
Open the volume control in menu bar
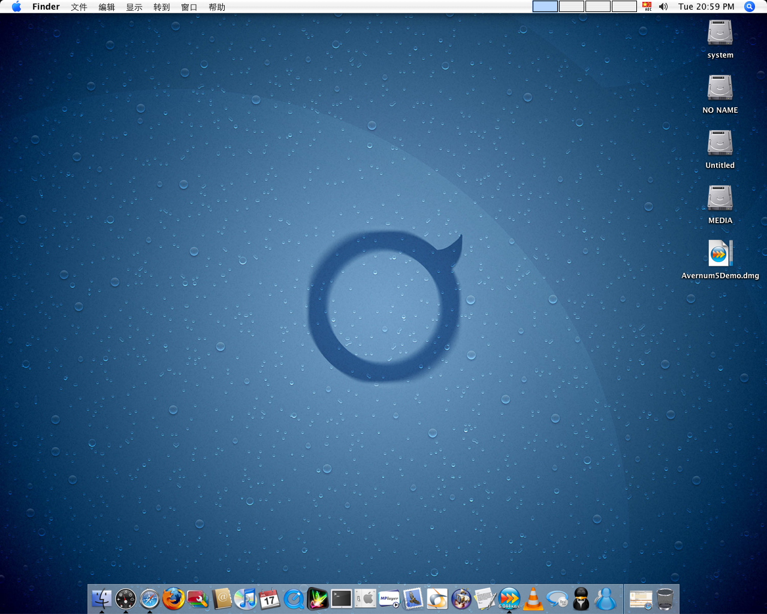pos(663,7)
